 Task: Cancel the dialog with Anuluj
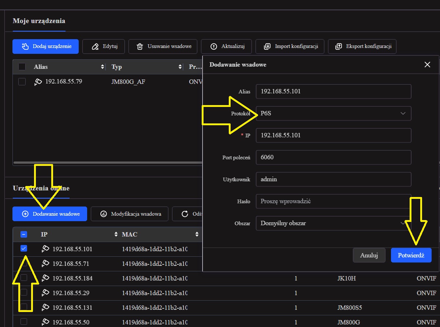click(x=369, y=255)
